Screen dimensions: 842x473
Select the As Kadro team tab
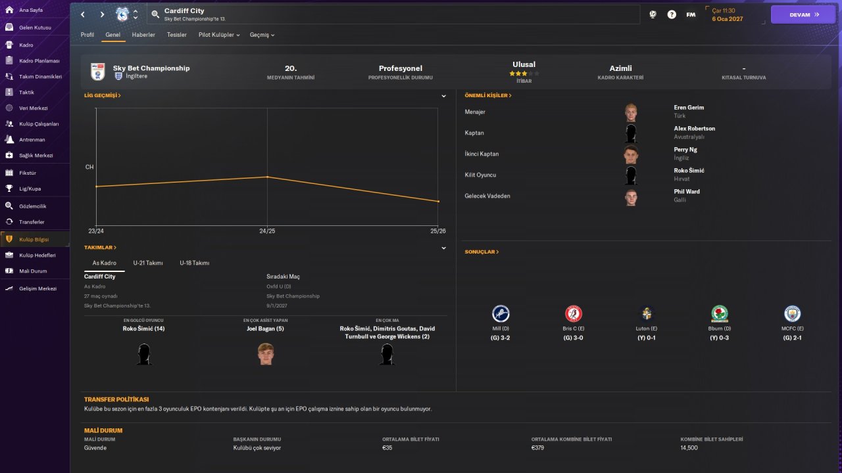tap(104, 263)
